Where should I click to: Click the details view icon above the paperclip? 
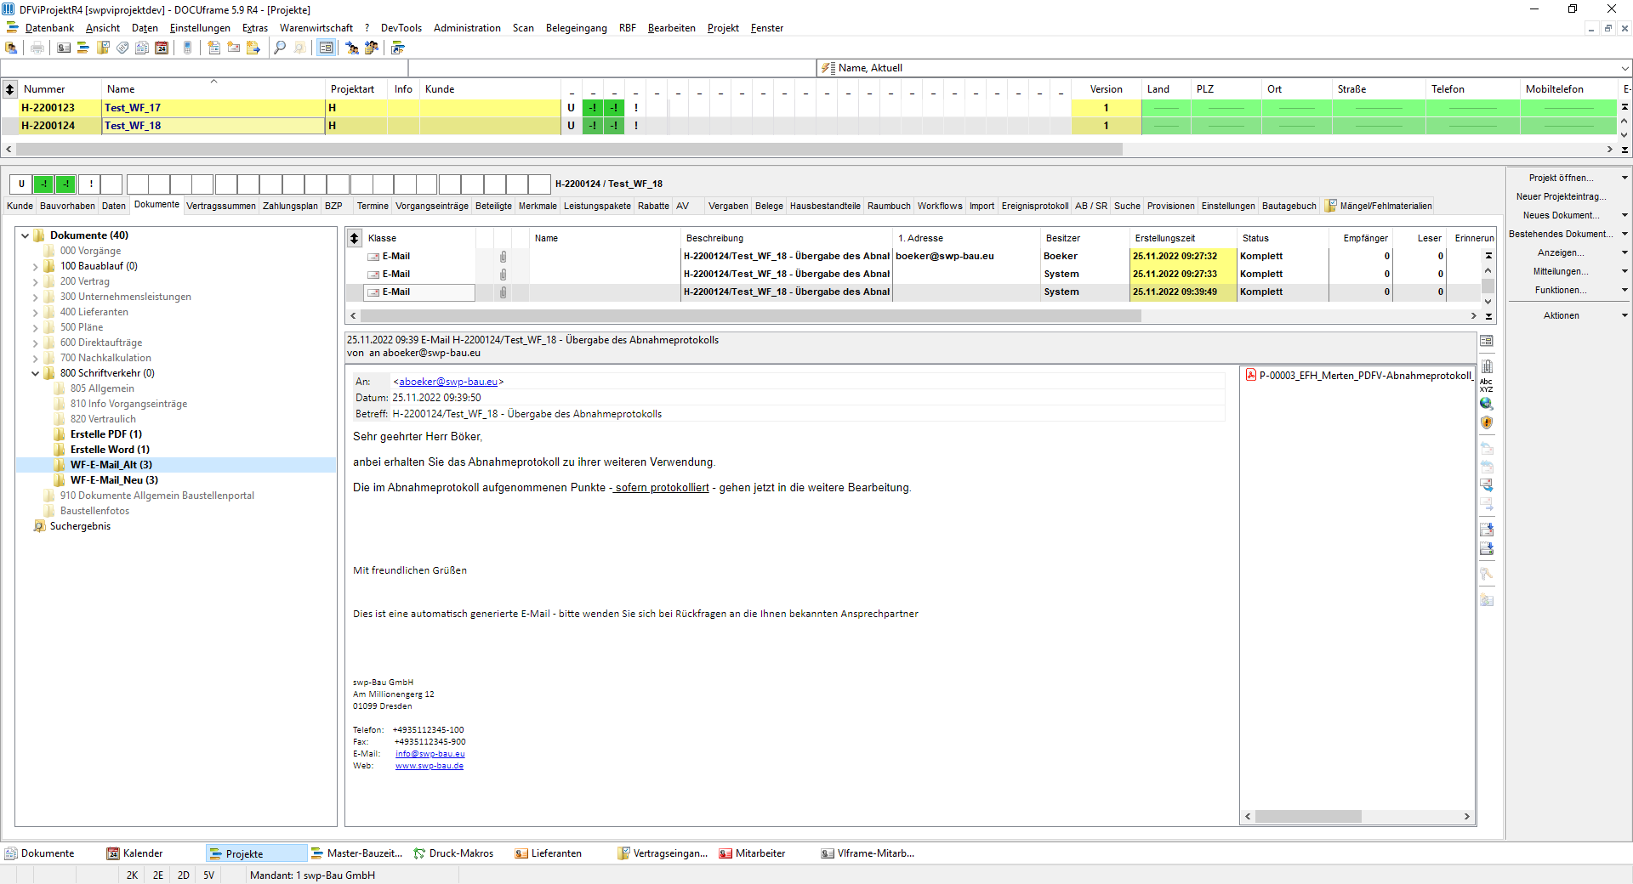[x=1487, y=341]
